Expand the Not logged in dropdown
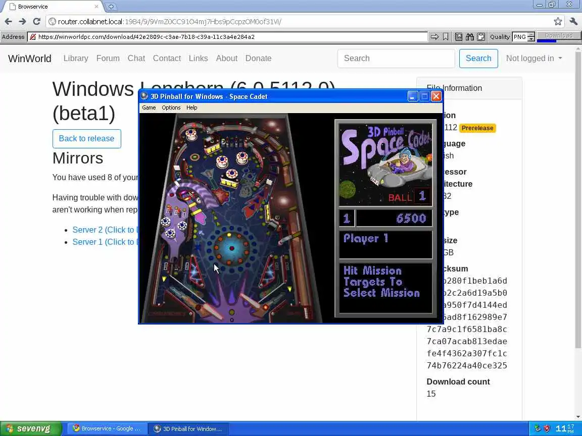This screenshot has height=436, width=582. 533,58
